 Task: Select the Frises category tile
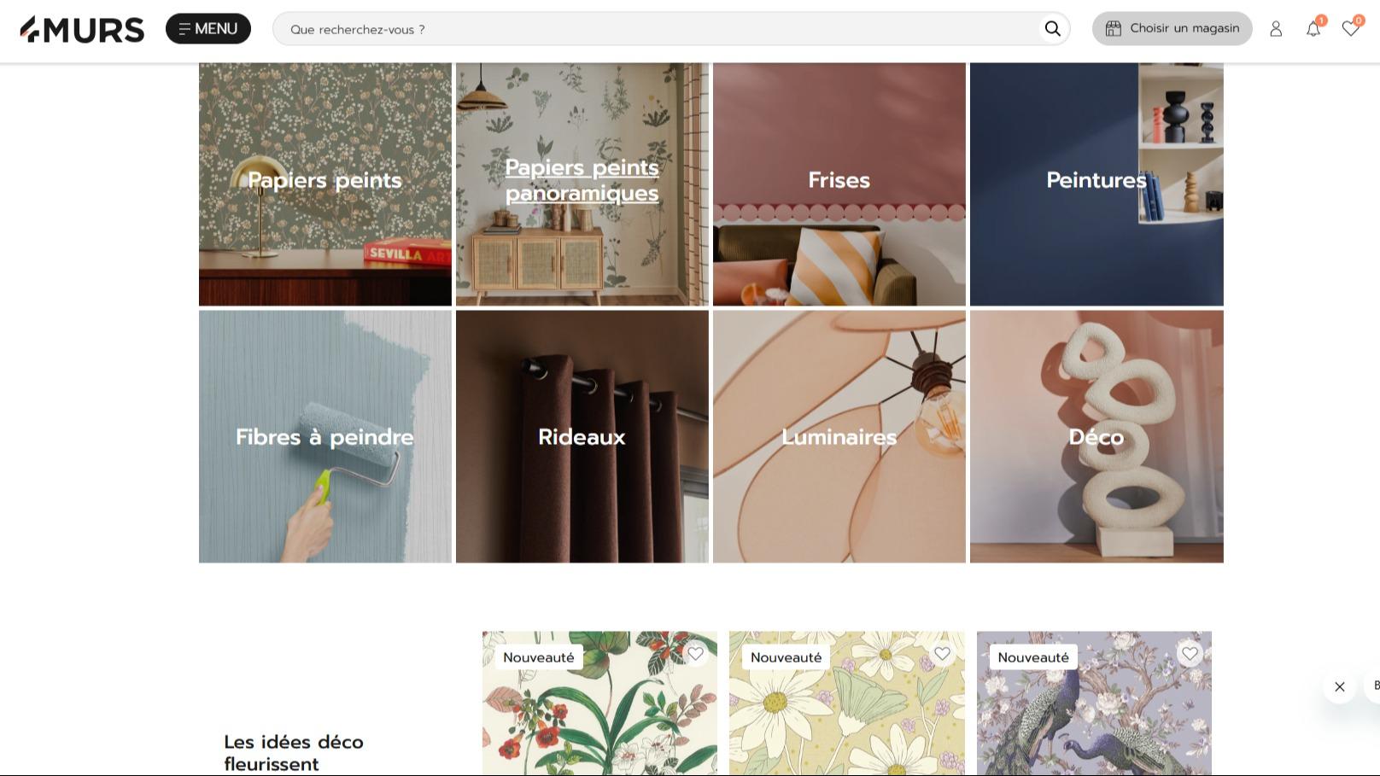click(839, 181)
